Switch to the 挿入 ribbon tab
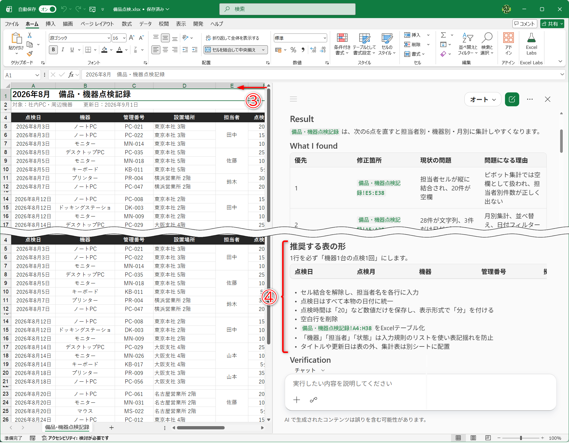The width and height of the screenshot is (569, 443). click(50, 24)
